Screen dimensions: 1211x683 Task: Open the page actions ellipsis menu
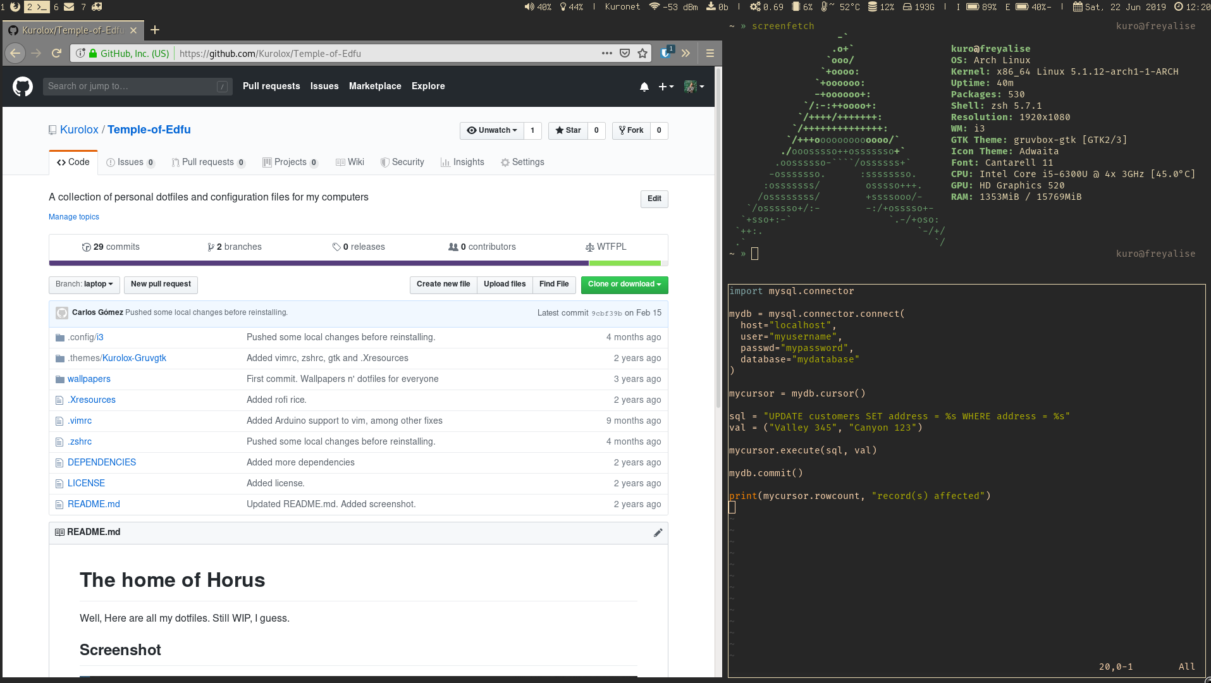(607, 53)
